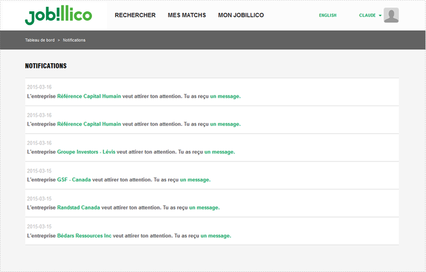Select date 2015-03-15 above Bédars Ressources notification

click(39, 226)
